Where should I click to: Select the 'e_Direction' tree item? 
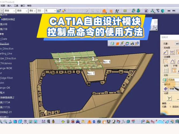7,49
